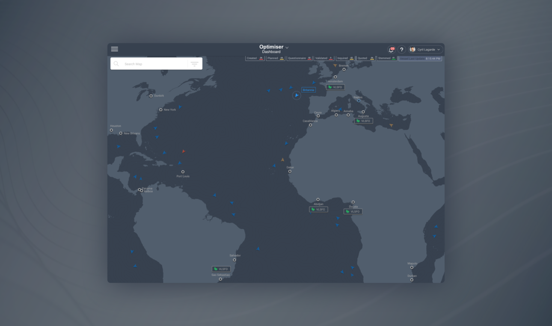Open the notifications bell with 09 badge
552x326 pixels.
[x=391, y=50]
